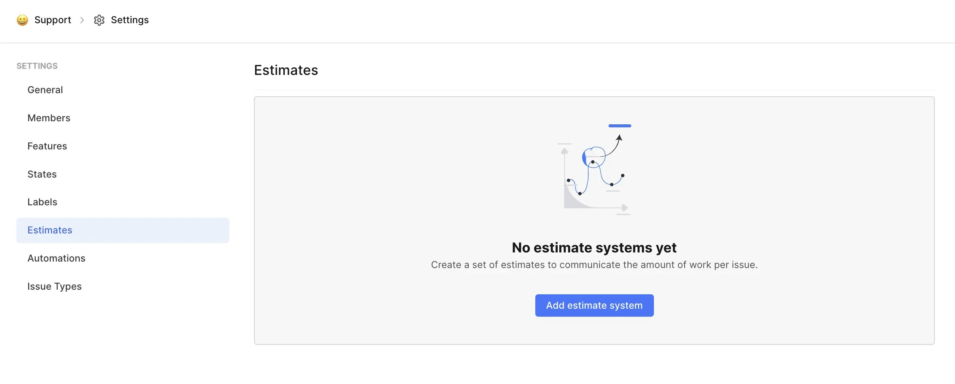955x384 pixels.
Task: Click the Settings gear icon in breadcrumb
Action: point(99,20)
